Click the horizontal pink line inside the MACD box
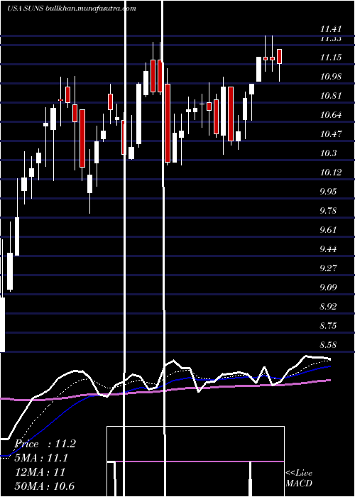The width and height of the screenshot is (355, 497). click(x=199, y=461)
